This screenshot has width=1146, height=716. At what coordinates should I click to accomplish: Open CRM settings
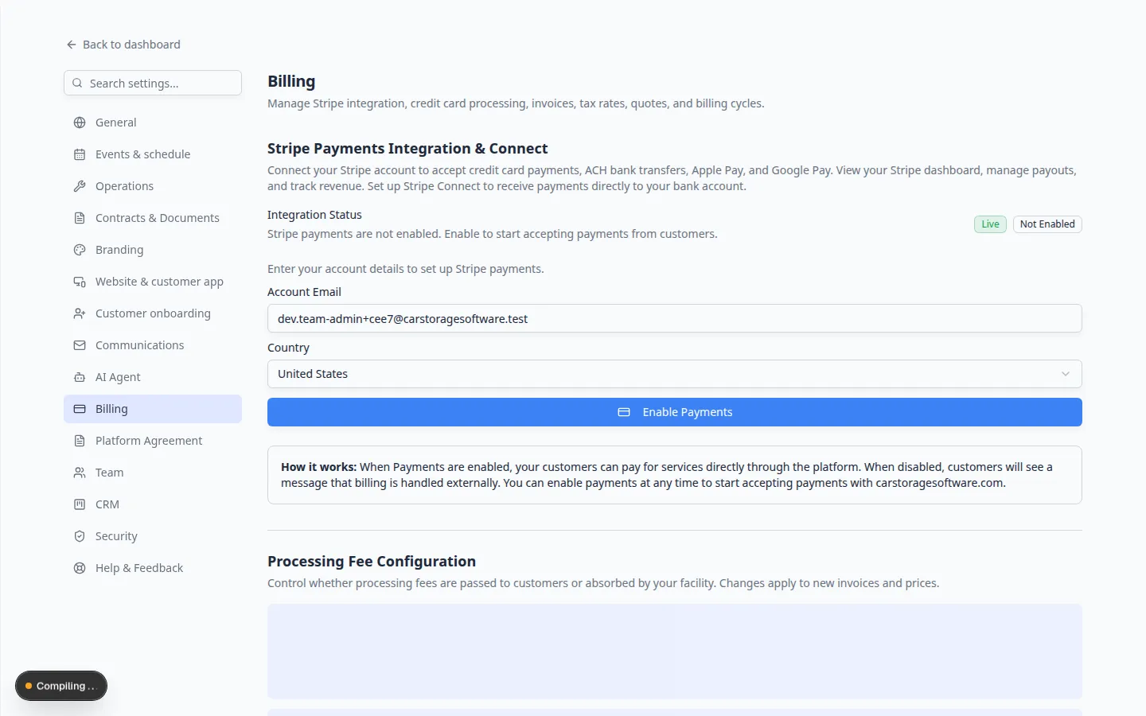pyautogui.click(x=153, y=504)
